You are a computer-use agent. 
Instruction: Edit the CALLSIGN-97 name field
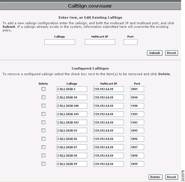tap(72, 147)
